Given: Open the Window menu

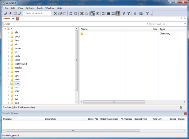Looking at the screenshot, I should click(x=50, y=8).
